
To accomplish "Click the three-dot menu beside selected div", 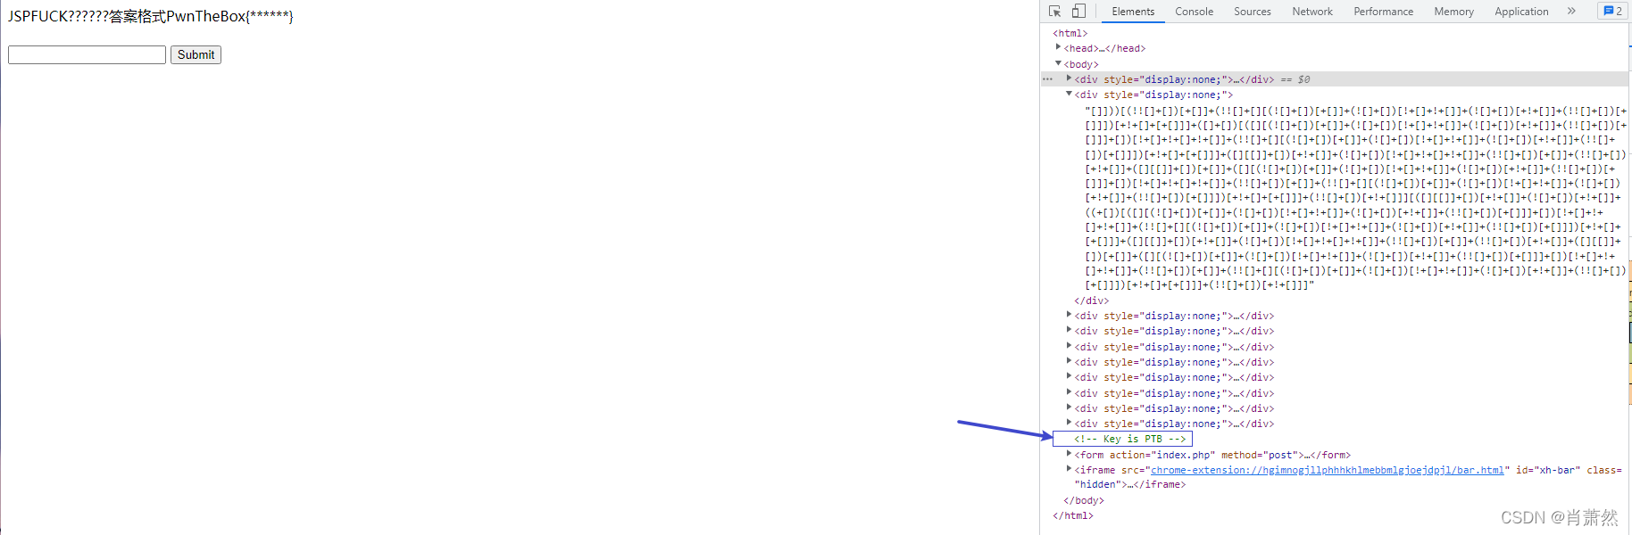I will [1047, 79].
